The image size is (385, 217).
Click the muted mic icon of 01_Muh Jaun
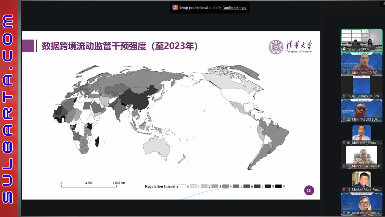pos(344,143)
